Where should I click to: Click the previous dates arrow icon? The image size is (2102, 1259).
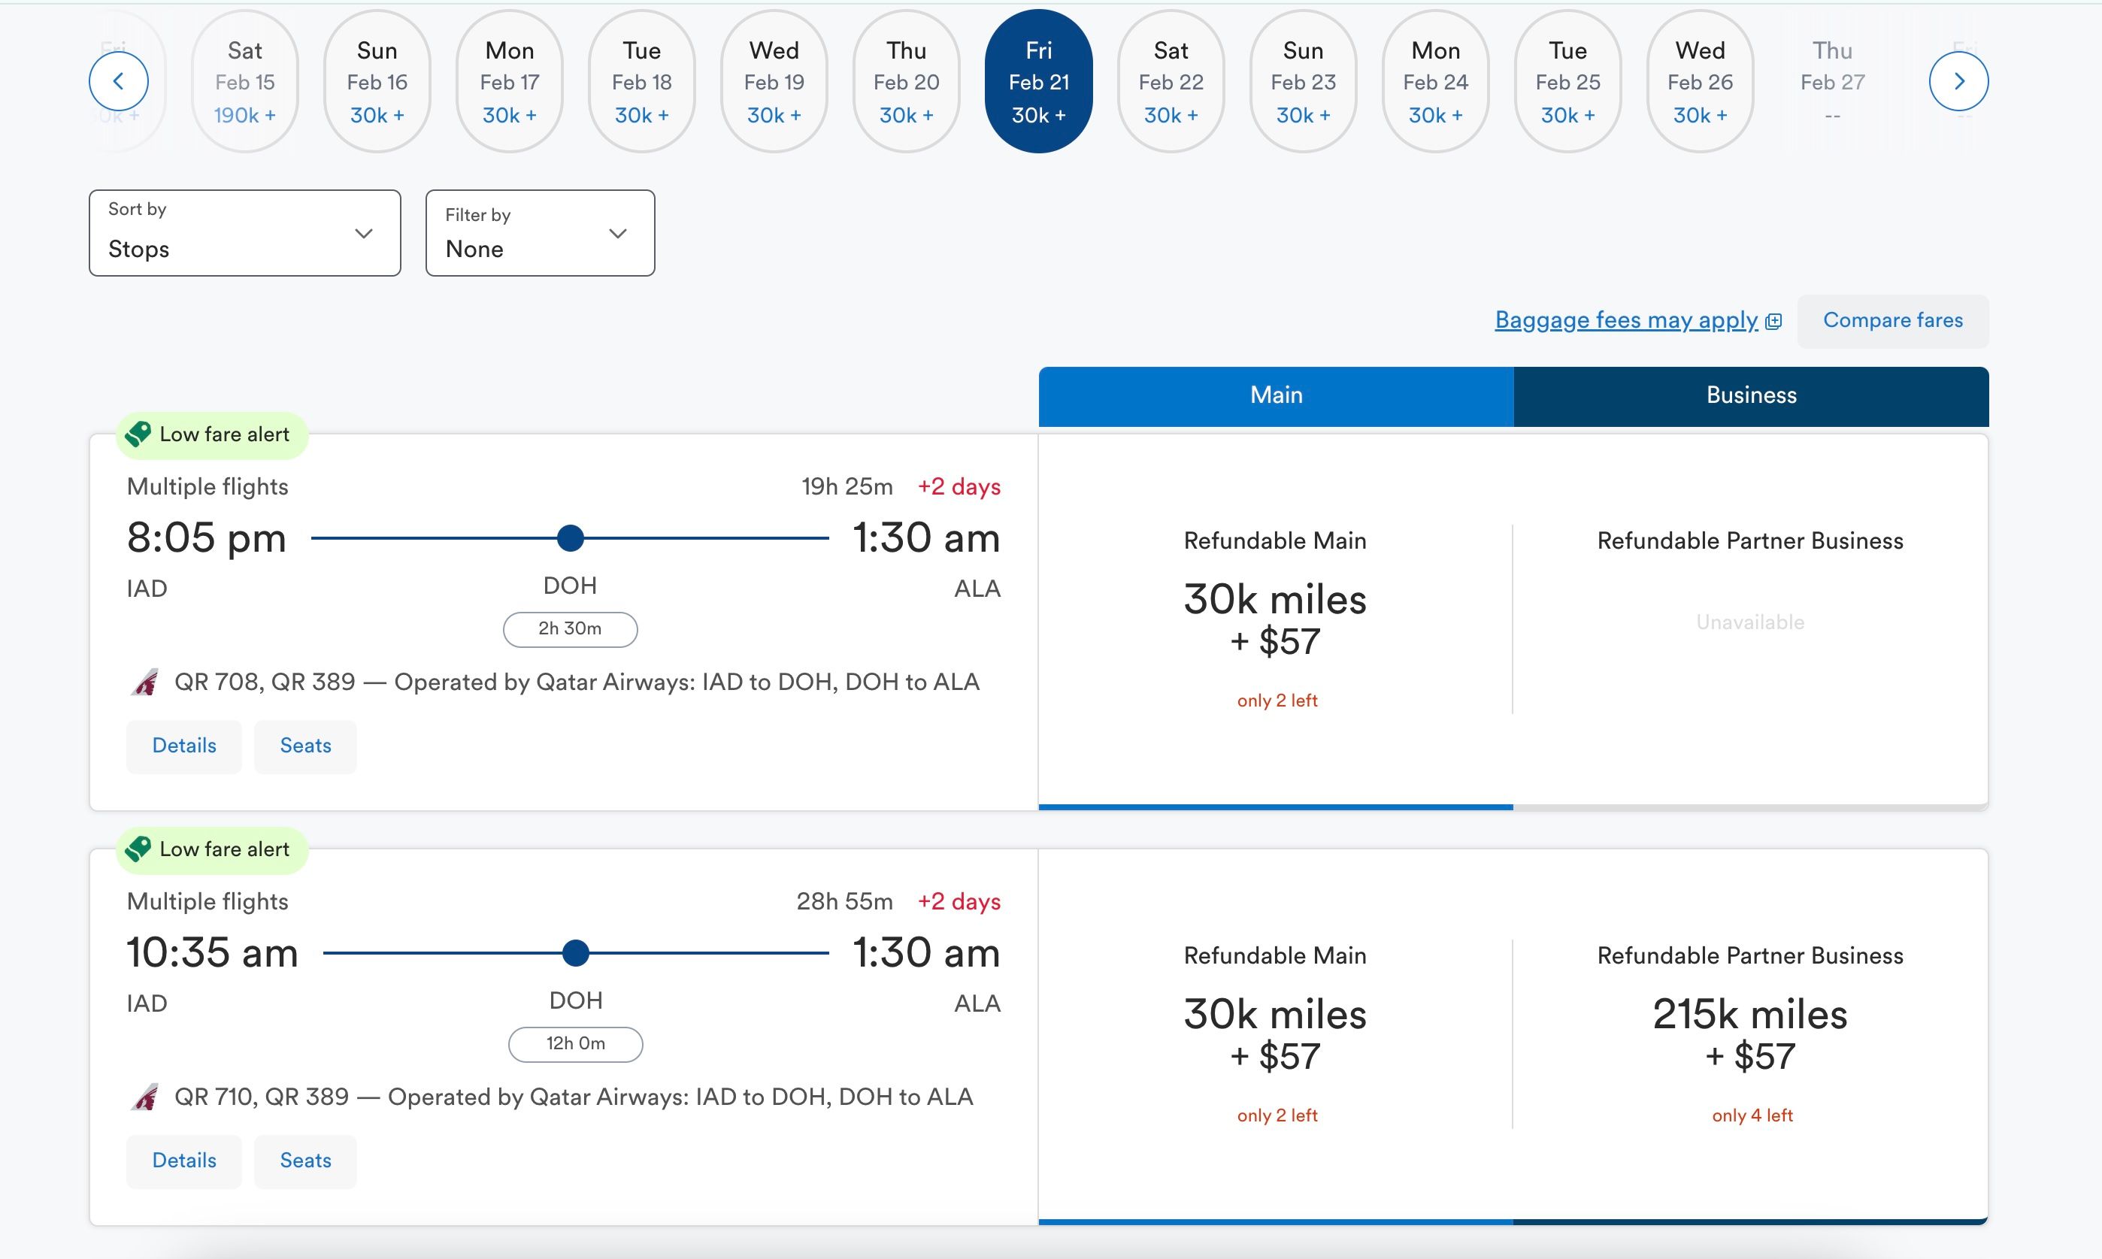118,81
